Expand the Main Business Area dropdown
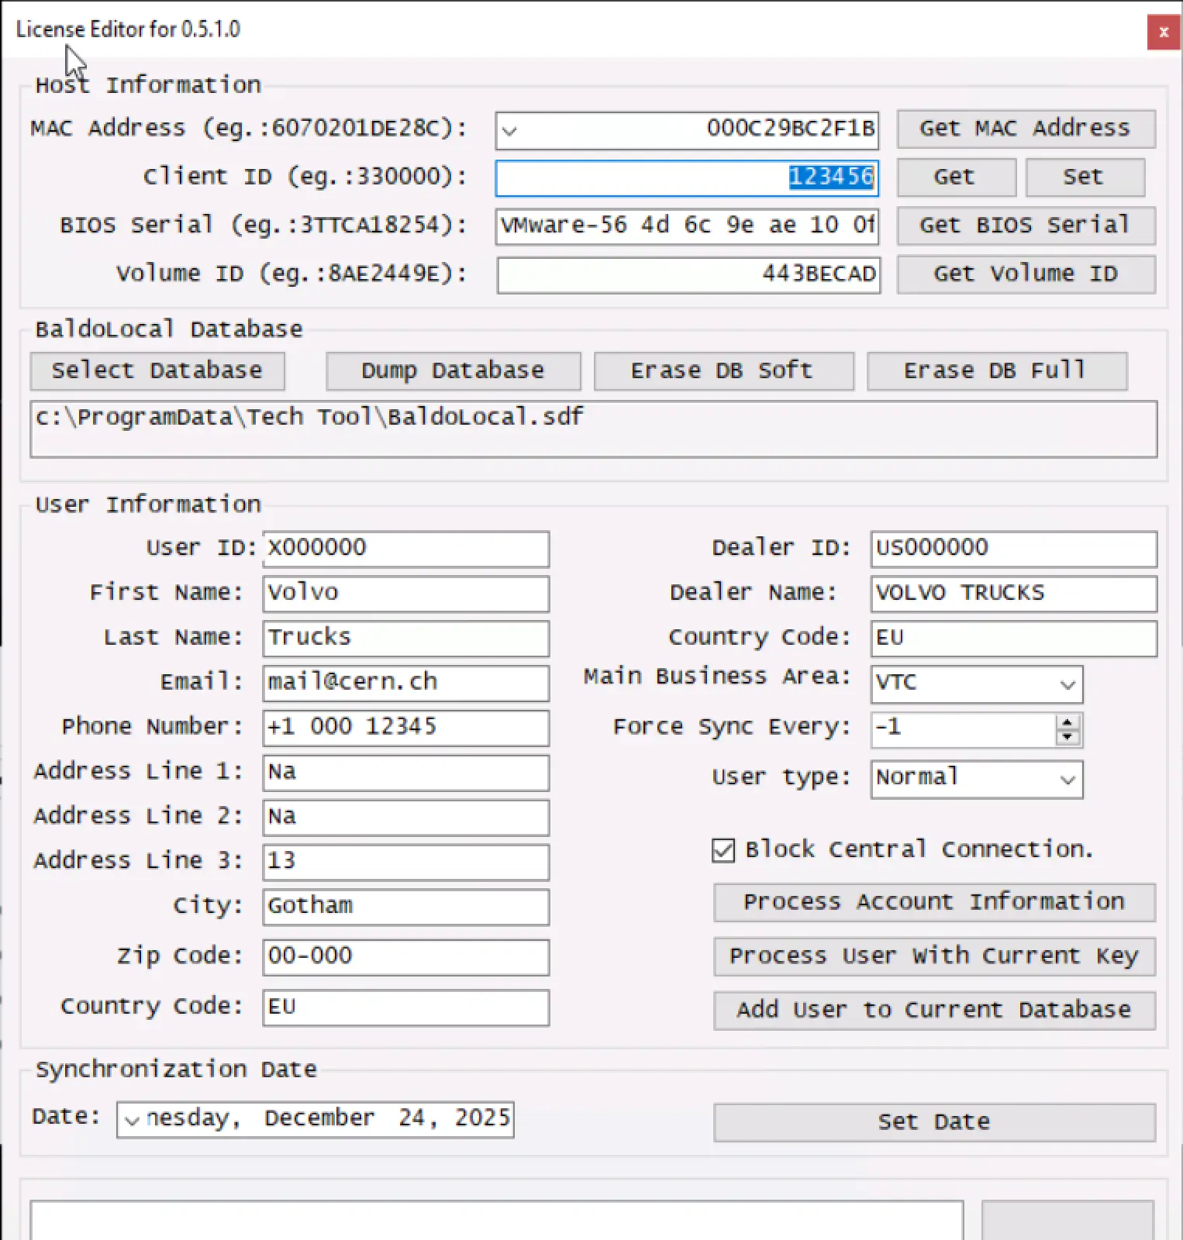This screenshot has height=1240, width=1183. [1067, 684]
